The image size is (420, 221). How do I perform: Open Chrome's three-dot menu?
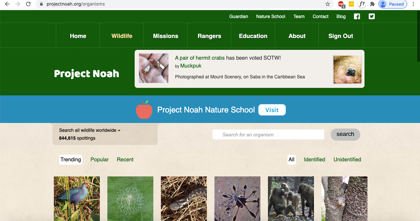(x=413, y=4)
